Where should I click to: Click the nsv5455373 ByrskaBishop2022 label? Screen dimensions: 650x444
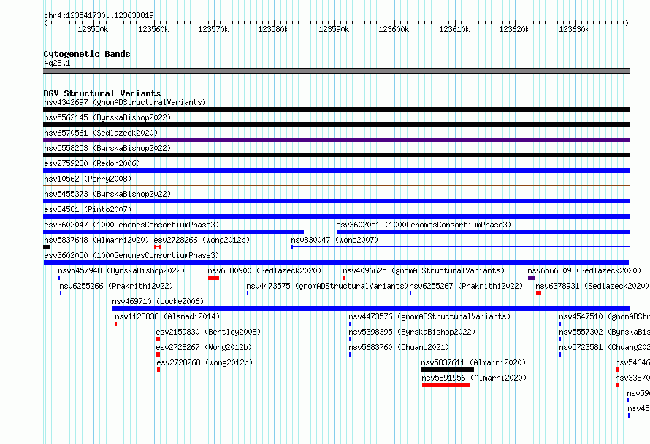[107, 194]
